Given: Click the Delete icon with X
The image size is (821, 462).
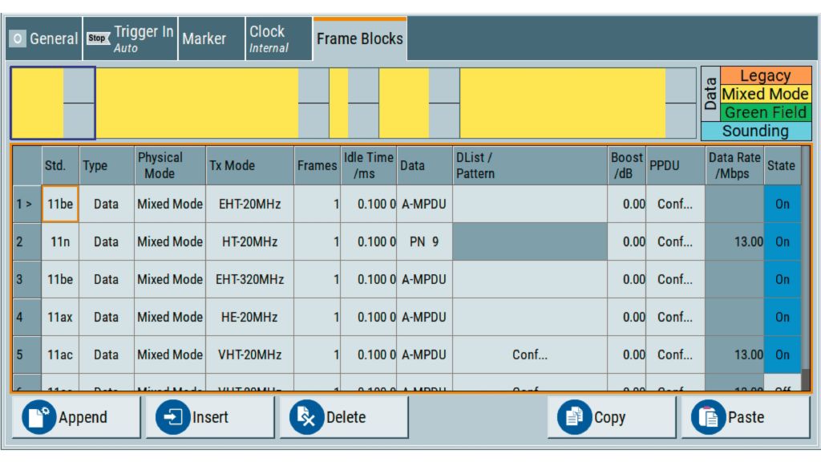Looking at the screenshot, I should (x=305, y=418).
